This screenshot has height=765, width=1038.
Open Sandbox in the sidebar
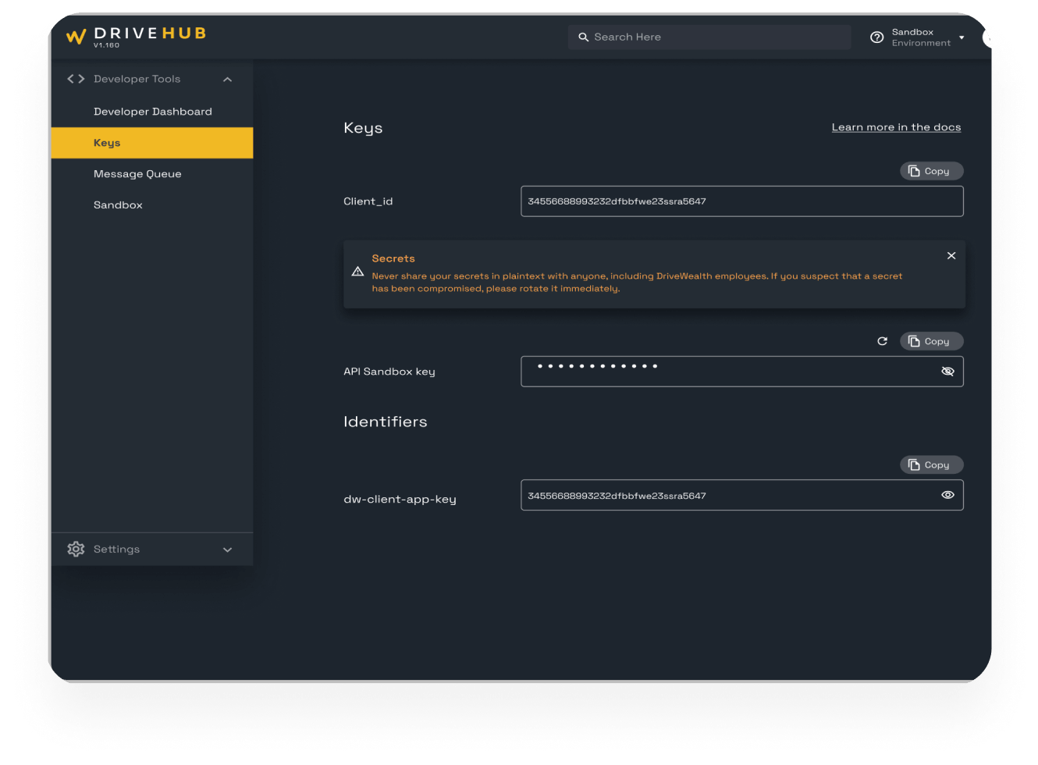pos(152,205)
